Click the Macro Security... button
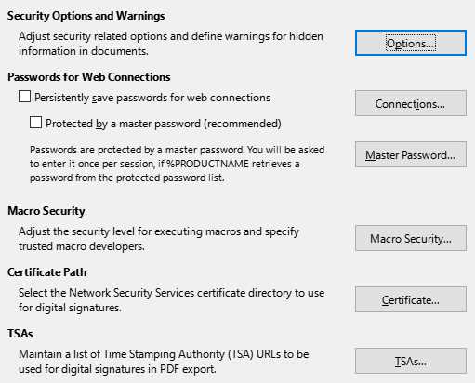 point(411,238)
